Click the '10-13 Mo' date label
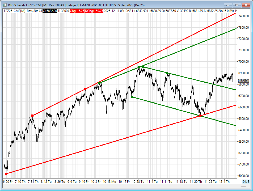The image size is (253, 191). 109,182
